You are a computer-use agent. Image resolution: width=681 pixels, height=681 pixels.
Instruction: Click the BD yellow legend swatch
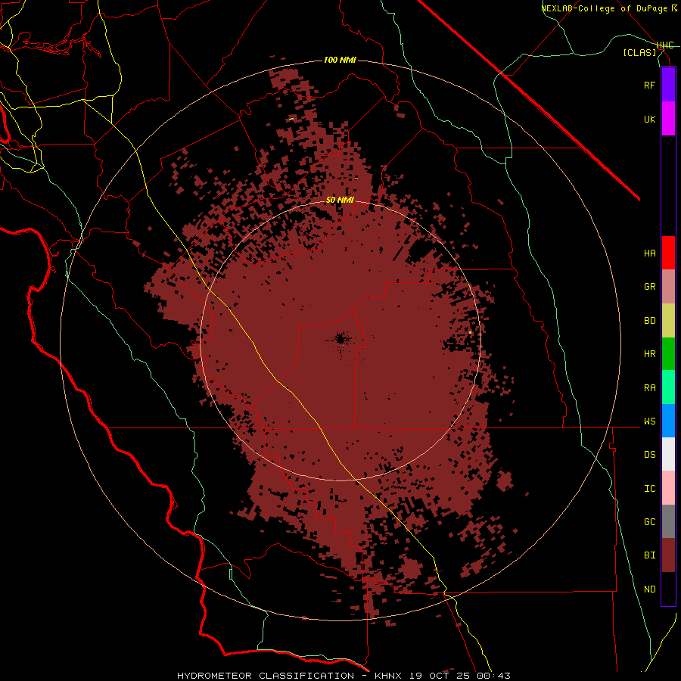(x=668, y=321)
